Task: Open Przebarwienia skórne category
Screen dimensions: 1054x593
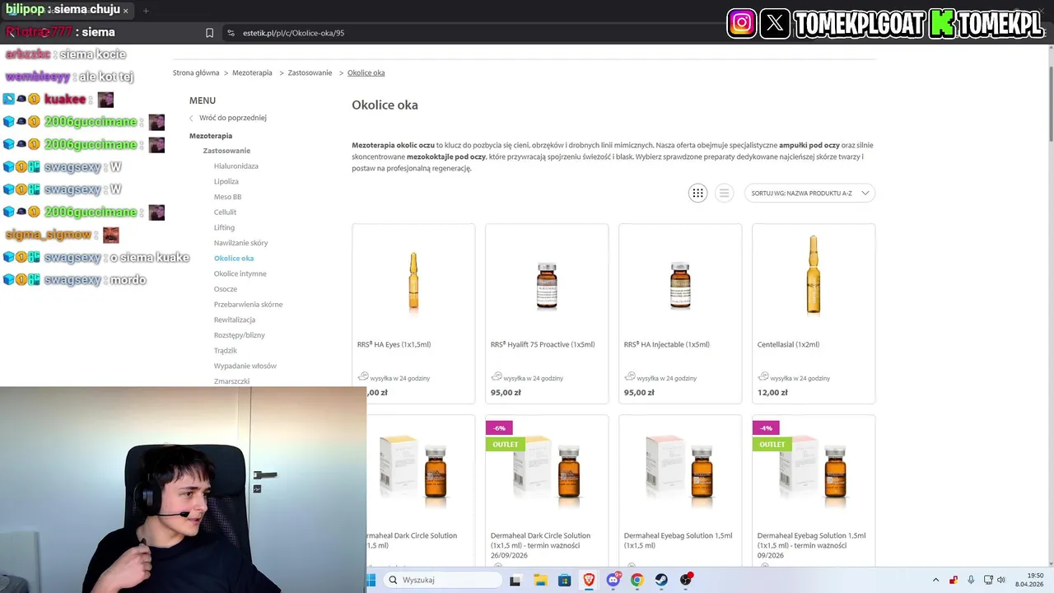Action: point(248,305)
